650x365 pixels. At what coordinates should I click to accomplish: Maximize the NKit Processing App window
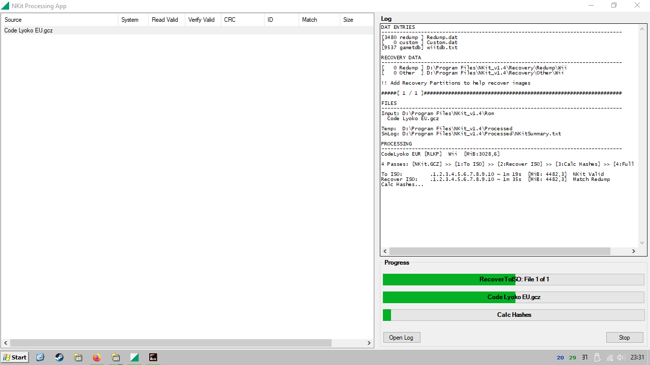pyautogui.click(x=614, y=6)
